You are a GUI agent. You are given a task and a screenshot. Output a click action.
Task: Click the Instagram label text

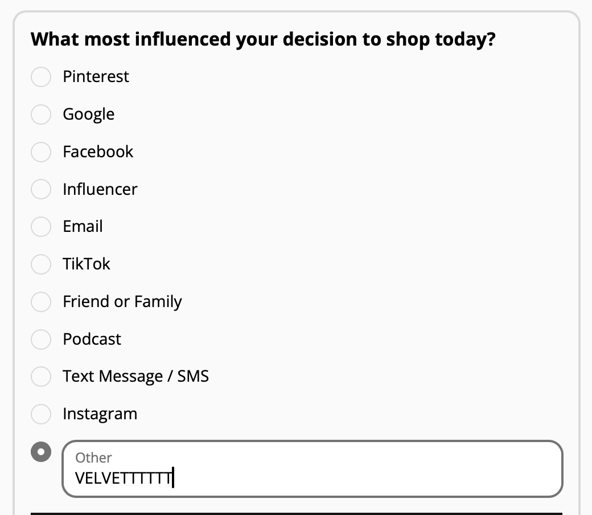pos(100,414)
